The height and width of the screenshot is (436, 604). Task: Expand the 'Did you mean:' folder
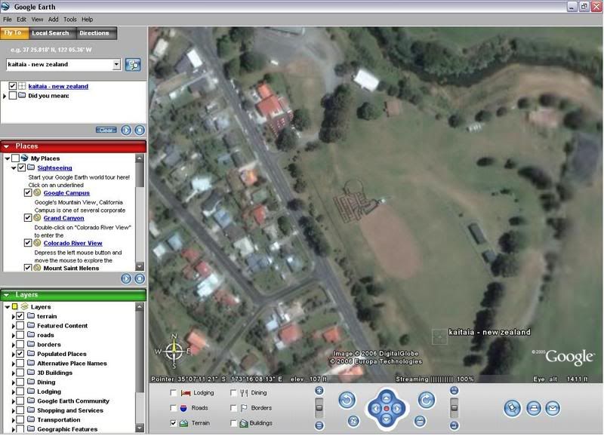5,96
